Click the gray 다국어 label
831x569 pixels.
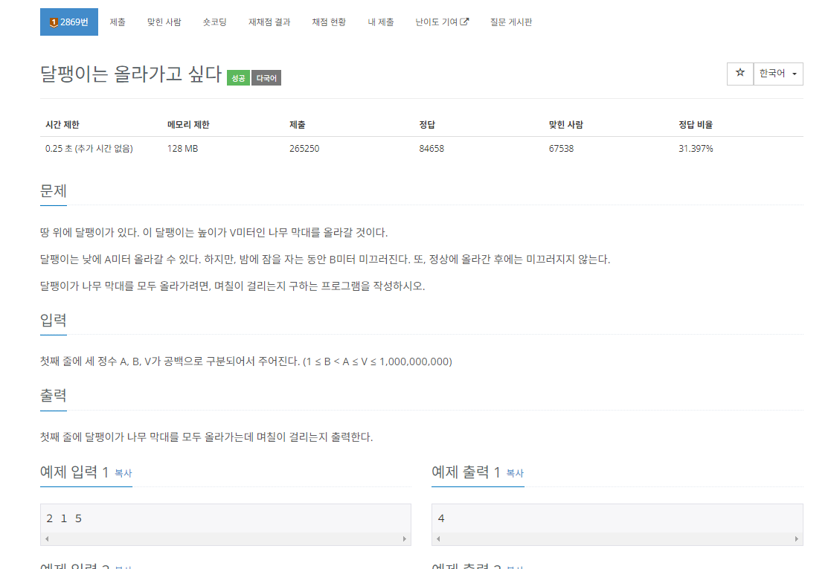[x=266, y=78]
